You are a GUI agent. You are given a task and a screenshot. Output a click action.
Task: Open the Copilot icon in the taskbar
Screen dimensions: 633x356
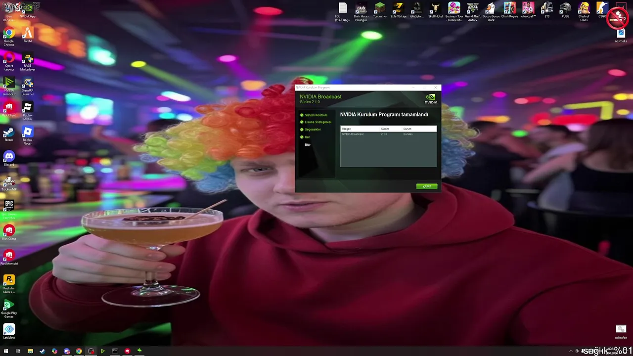(54, 351)
